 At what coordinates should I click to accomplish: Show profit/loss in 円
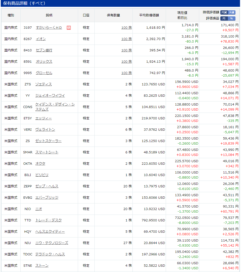click(x=224, y=18)
